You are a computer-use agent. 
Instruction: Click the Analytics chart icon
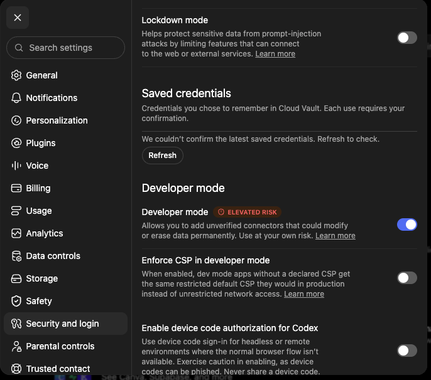pos(16,233)
